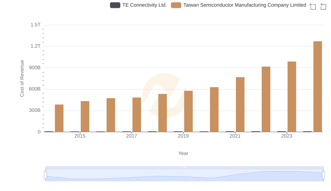Click the 2019 x-axis label

click(x=183, y=136)
